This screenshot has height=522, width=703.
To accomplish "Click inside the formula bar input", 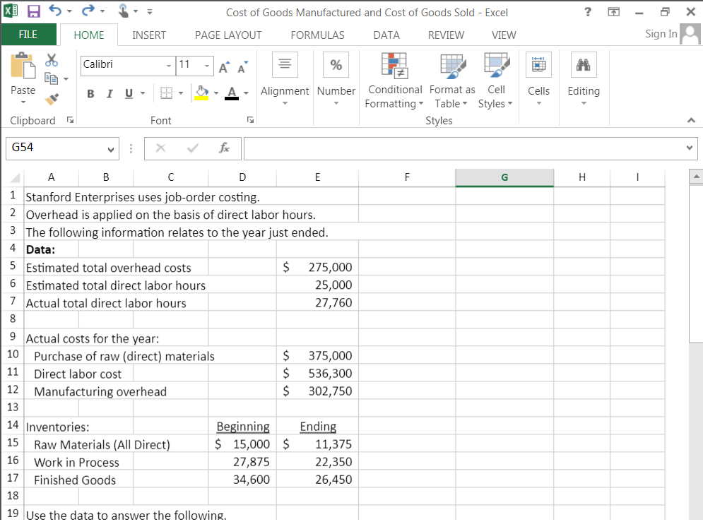I will (464, 148).
